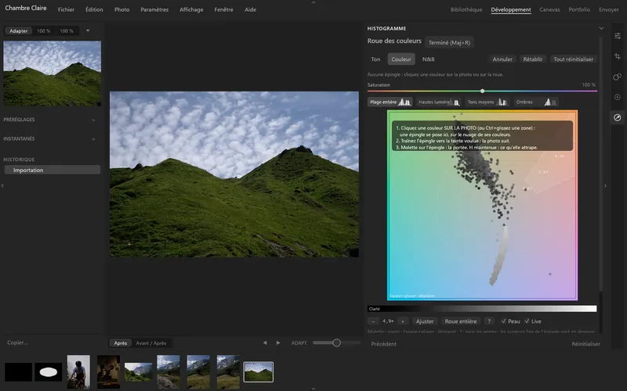This screenshot has width=627, height=391.
Task: Switch view mode to Après
Action: [x=121, y=343]
